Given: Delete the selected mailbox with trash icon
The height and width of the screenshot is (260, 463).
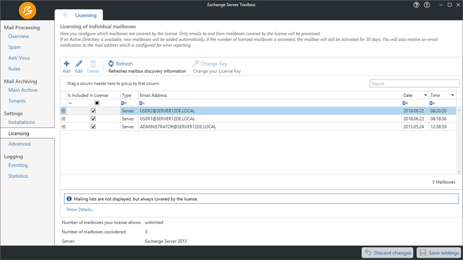Looking at the screenshot, I should coord(93,67).
